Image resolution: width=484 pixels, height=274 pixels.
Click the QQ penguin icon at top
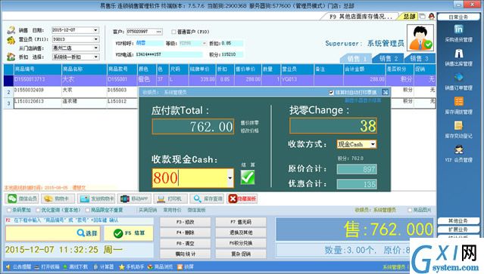[432, 17]
